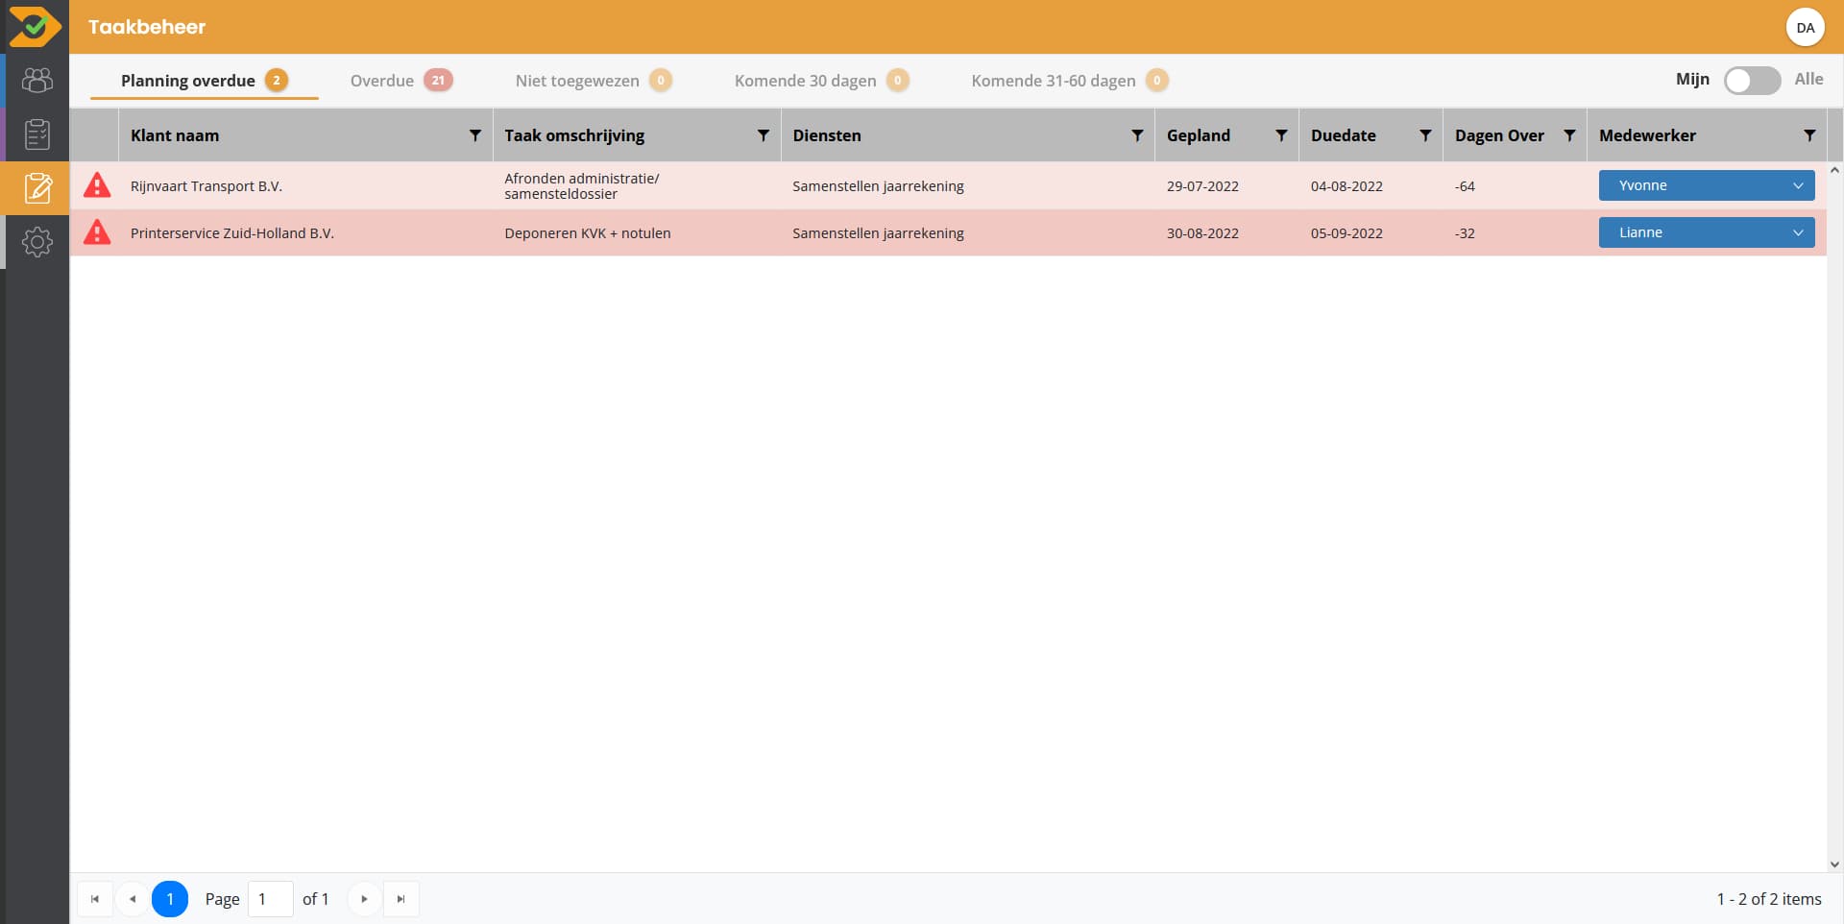Open the settings gear in sidebar
The height and width of the screenshot is (924, 1844).
click(36, 242)
